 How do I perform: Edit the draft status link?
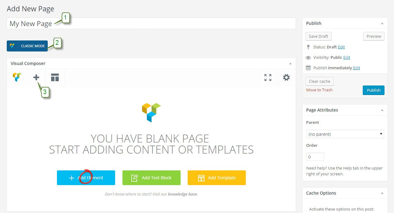coord(341,47)
